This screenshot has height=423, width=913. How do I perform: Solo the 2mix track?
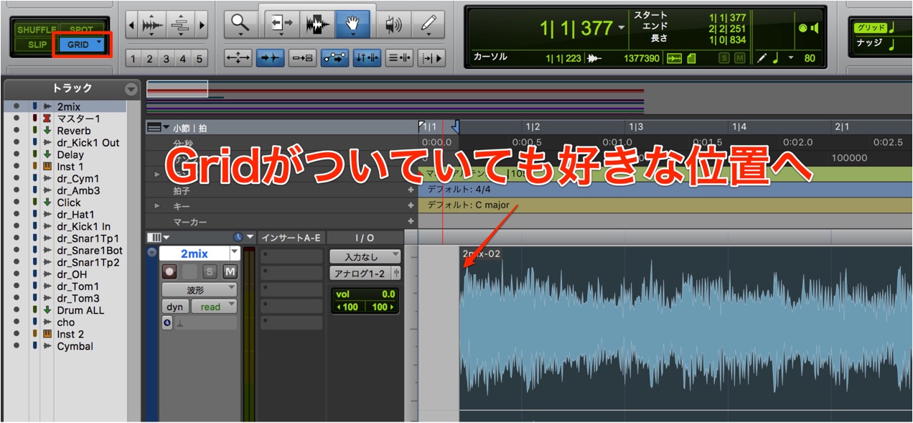210,271
